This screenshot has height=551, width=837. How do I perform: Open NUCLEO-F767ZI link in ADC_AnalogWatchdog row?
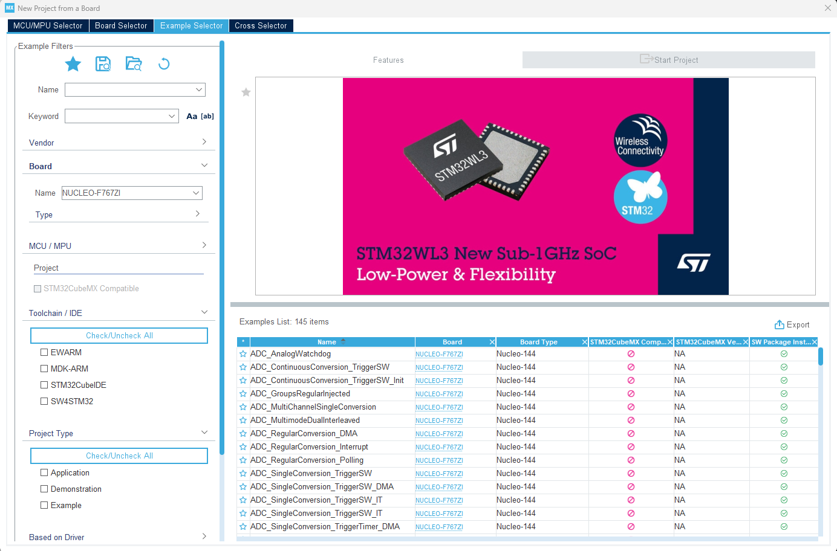click(x=439, y=354)
